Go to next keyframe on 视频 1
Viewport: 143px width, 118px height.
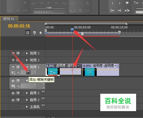(x=33, y=72)
